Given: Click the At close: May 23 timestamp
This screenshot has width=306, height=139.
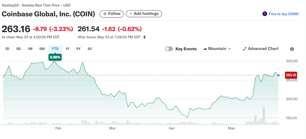Looking at the screenshot, I should (31, 37).
